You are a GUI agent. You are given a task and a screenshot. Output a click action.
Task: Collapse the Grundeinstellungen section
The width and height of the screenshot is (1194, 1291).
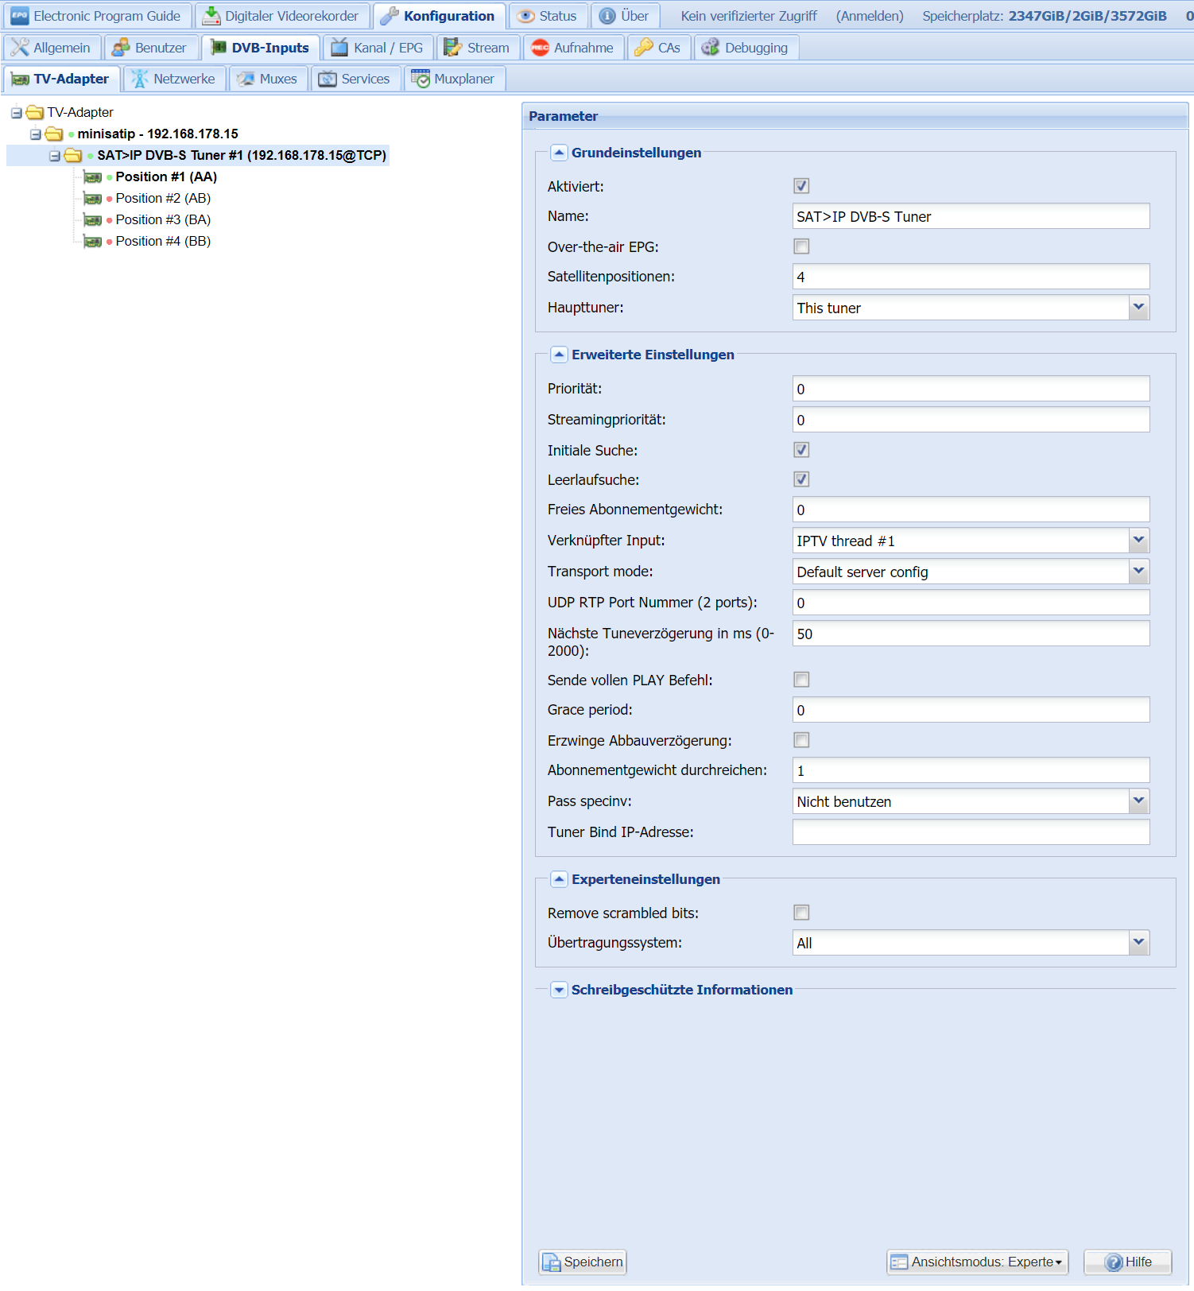(x=559, y=153)
